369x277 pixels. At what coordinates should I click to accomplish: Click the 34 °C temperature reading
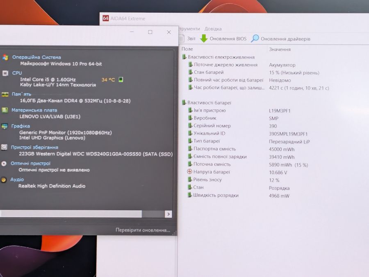(x=108, y=80)
